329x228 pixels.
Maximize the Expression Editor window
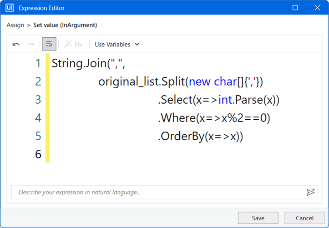295,8
